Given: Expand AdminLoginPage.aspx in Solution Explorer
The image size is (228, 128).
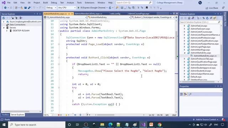Looking at the screenshot, I should pos(185,47).
